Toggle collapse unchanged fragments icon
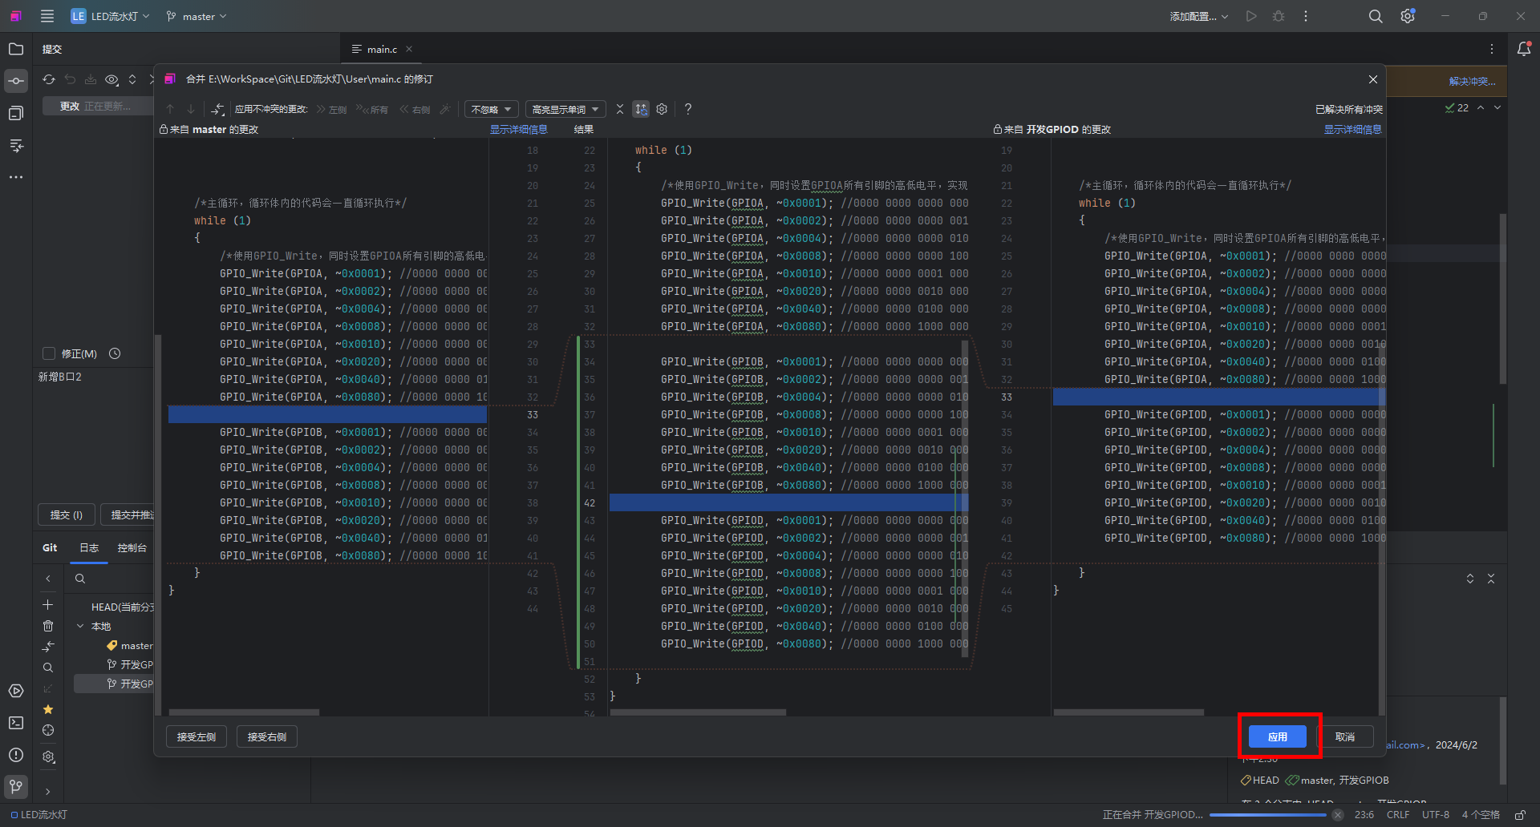This screenshot has height=827, width=1540. [620, 109]
